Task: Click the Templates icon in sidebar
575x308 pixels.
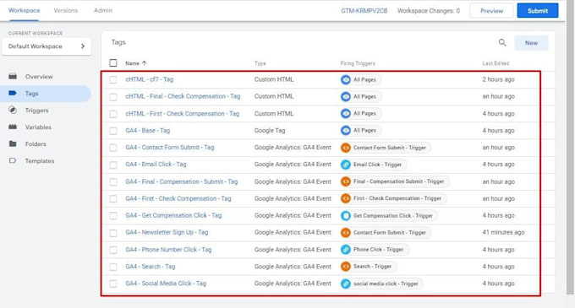Action: (x=13, y=160)
